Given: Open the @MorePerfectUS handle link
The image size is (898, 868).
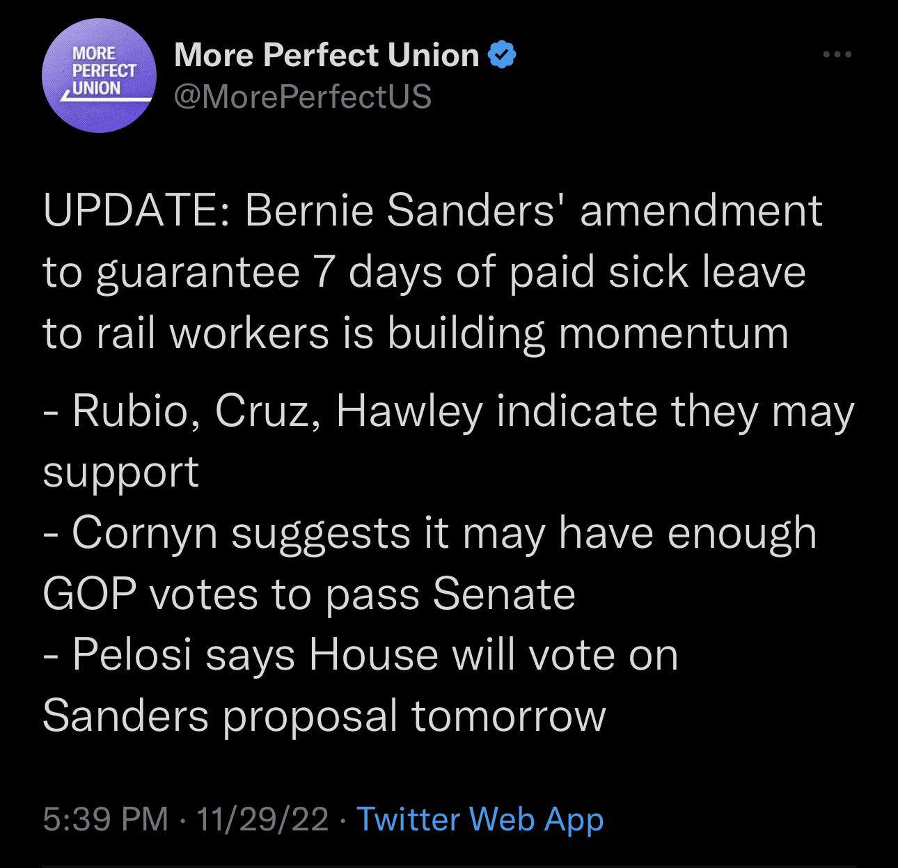Looking at the screenshot, I should pyautogui.click(x=303, y=96).
